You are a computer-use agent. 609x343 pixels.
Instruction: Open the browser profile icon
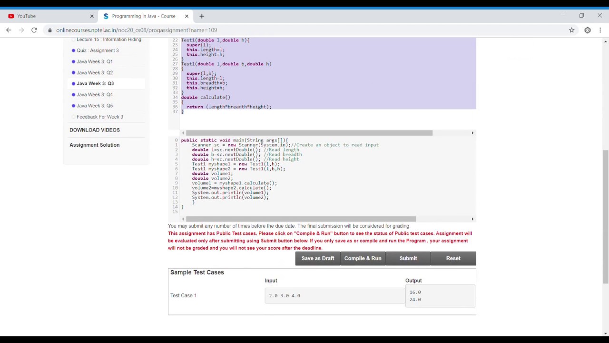(x=588, y=30)
